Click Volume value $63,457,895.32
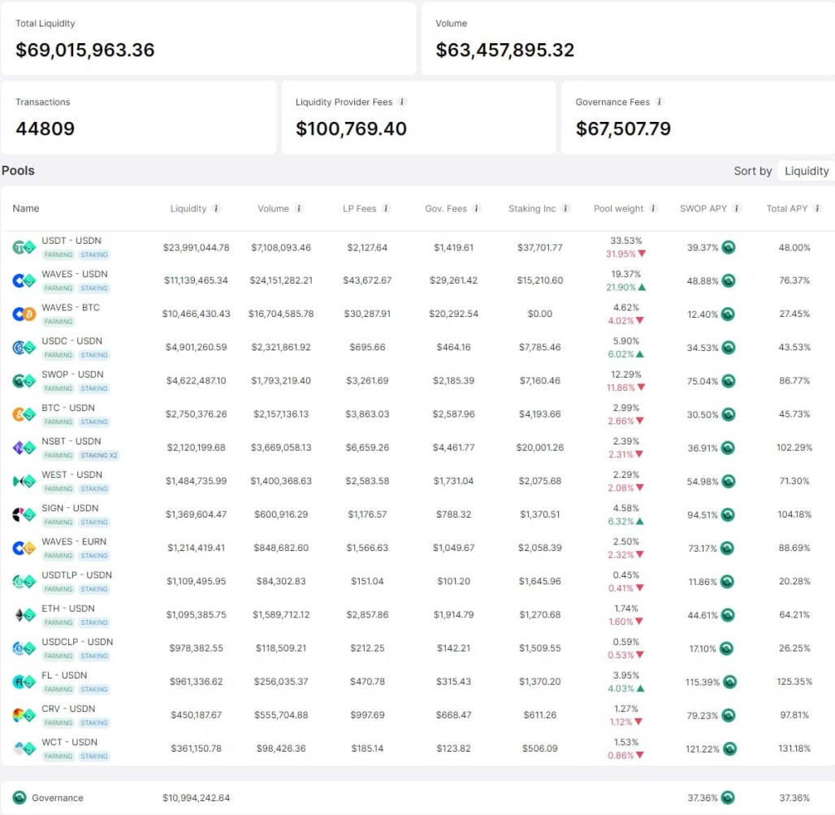Screen dimensions: 835x815 coord(505,50)
